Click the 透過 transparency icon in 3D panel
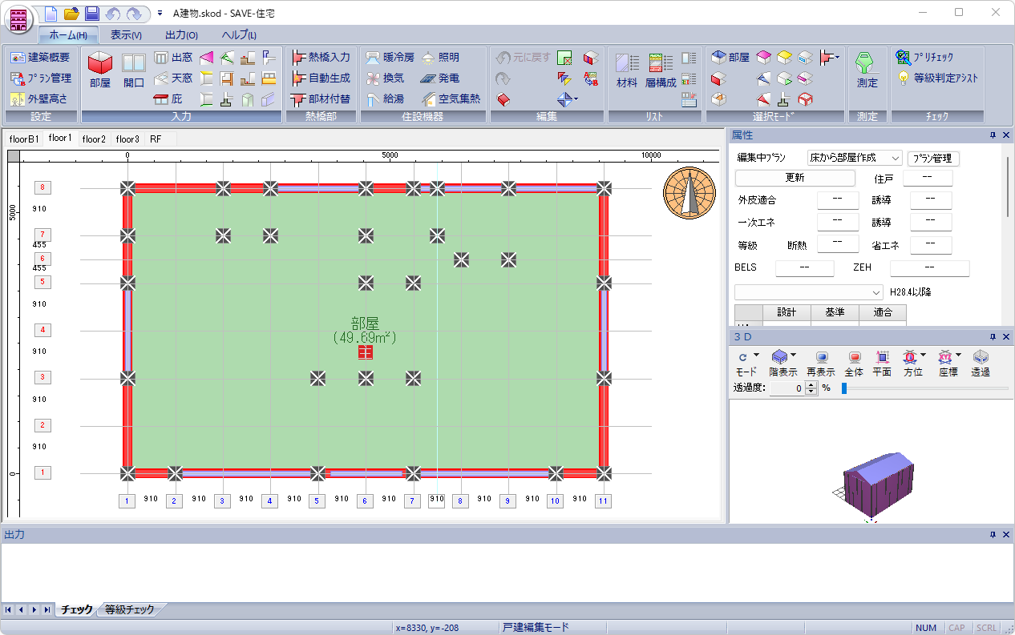This screenshot has width=1015, height=635. point(980,364)
